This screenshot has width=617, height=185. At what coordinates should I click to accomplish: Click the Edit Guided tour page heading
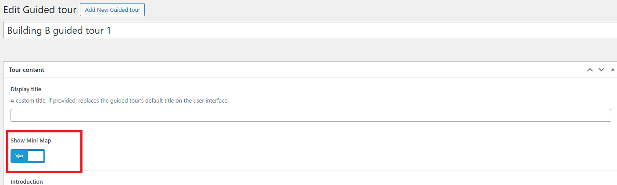40,10
